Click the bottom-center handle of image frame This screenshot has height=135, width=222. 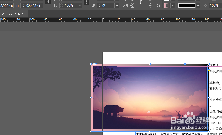(150, 132)
